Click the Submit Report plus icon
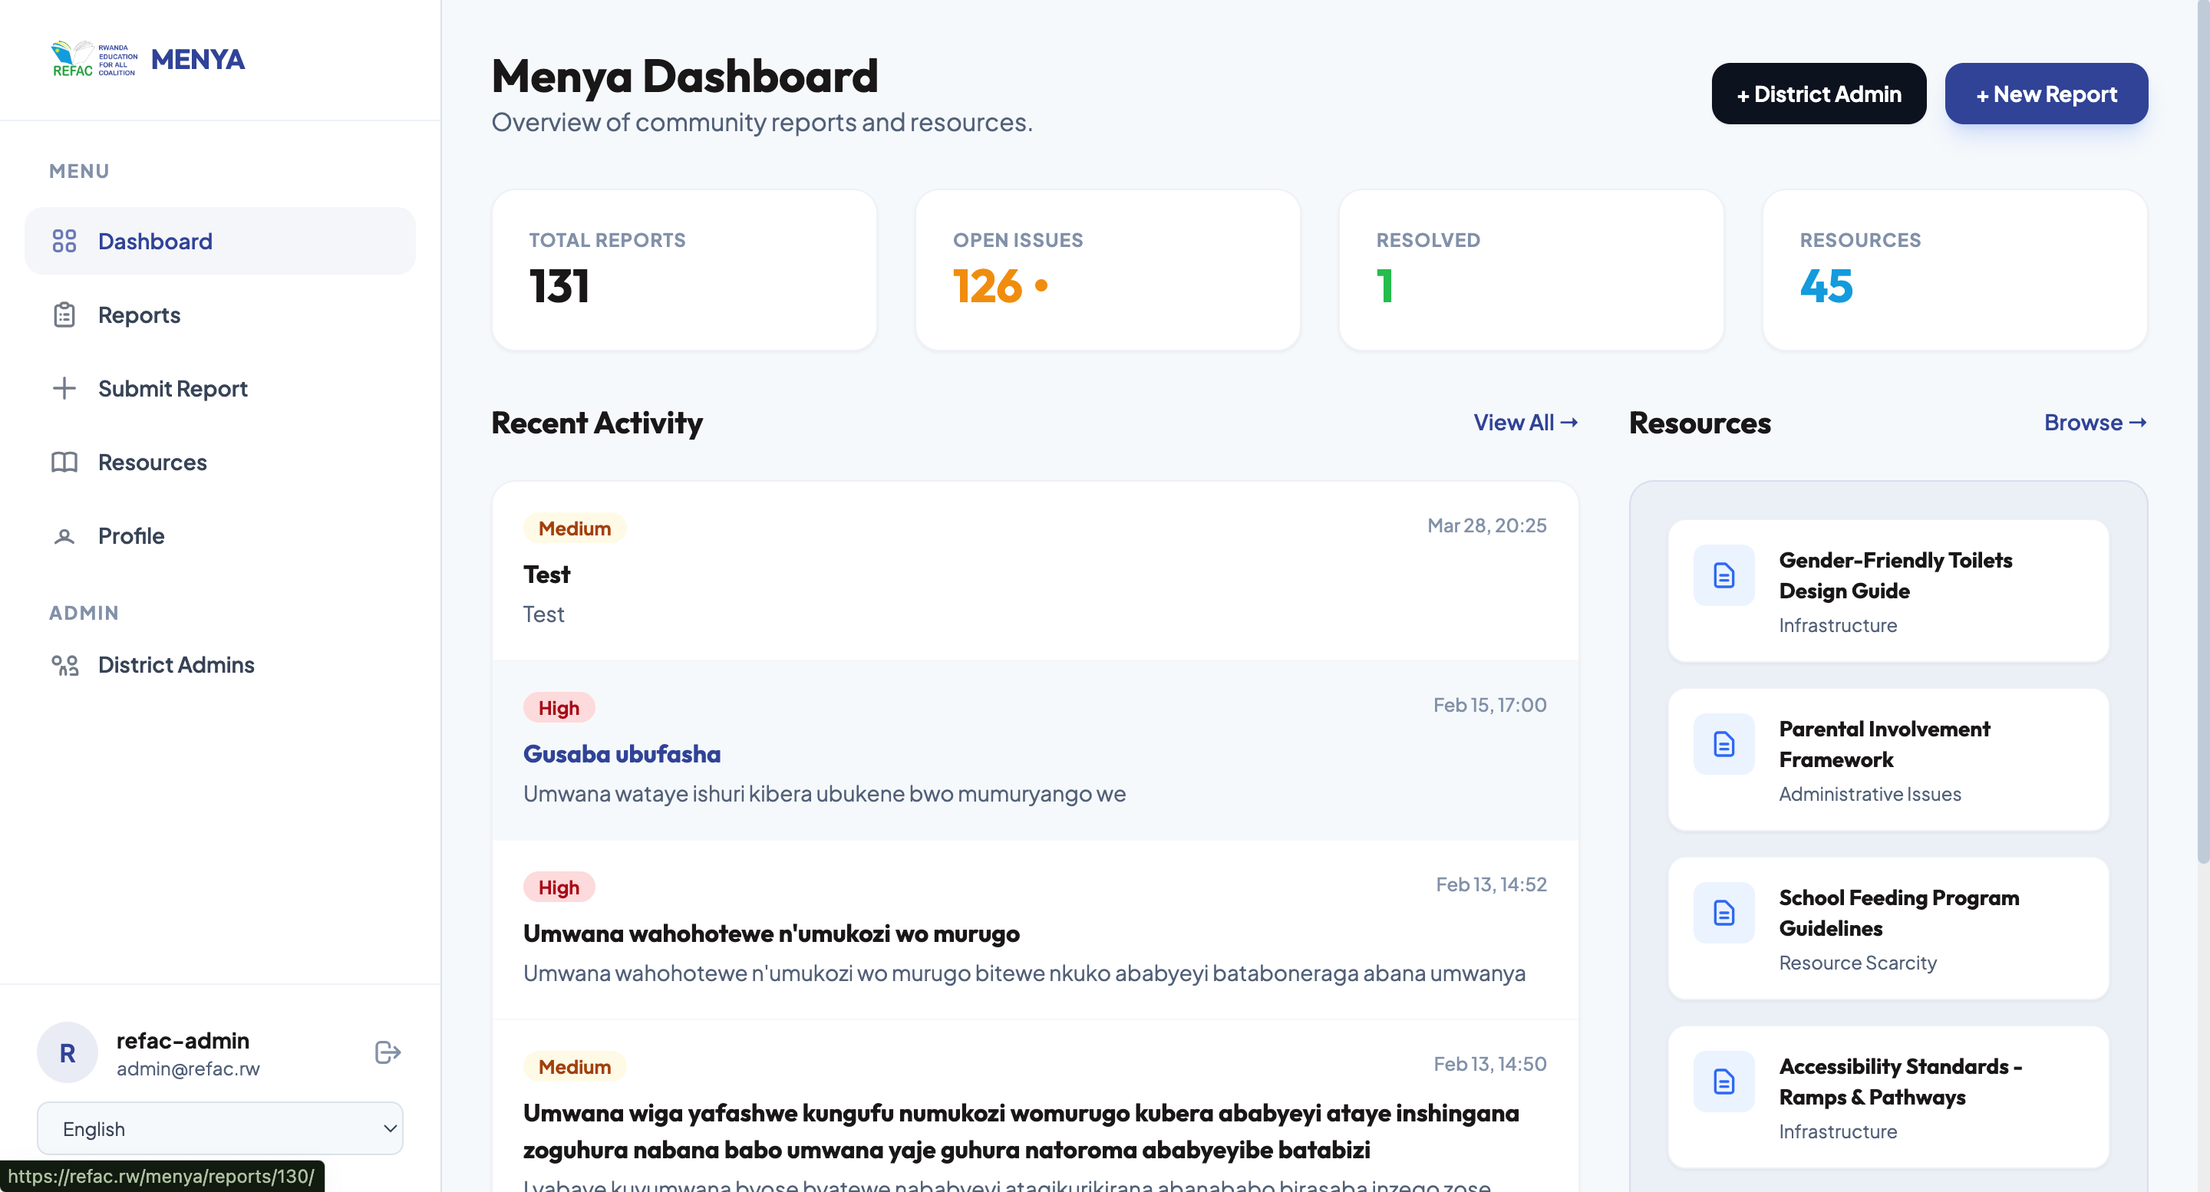This screenshot has height=1192, width=2210. point(64,388)
